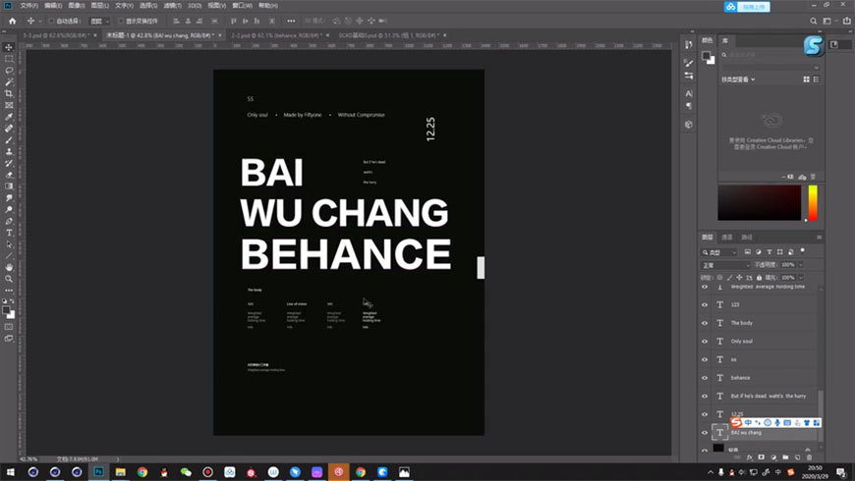The width and height of the screenshot is (855, 481).
Task: Select the Eyedropper tool
Action: (x=9, y=117)
